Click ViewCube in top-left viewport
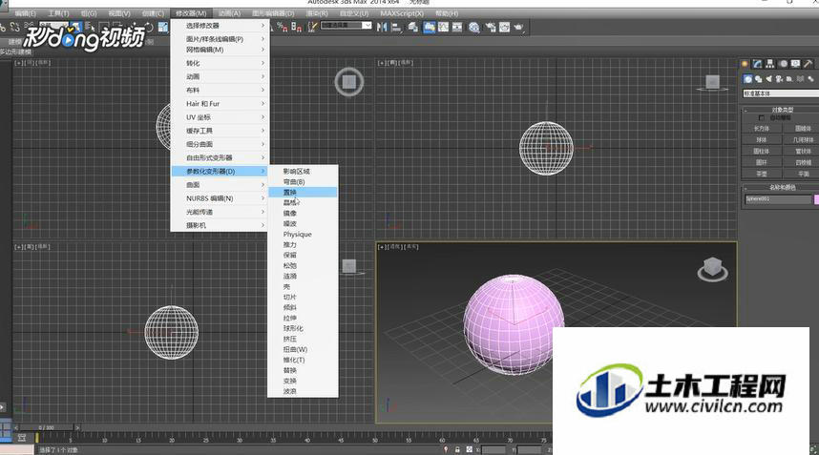819x455 pixels. click(349, 82)
